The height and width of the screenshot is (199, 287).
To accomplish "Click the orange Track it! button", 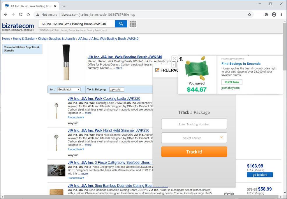I will tap(194, 152).
